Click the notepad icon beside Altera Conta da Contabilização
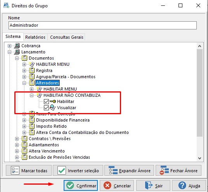 (x=32, y=132)
